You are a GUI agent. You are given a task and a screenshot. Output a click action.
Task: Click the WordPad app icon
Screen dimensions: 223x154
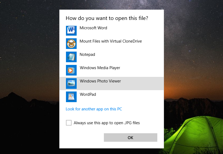(71, 97)
